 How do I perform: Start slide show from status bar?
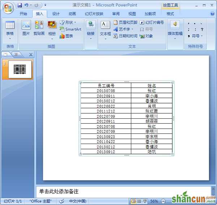click(x=145, y=201)
